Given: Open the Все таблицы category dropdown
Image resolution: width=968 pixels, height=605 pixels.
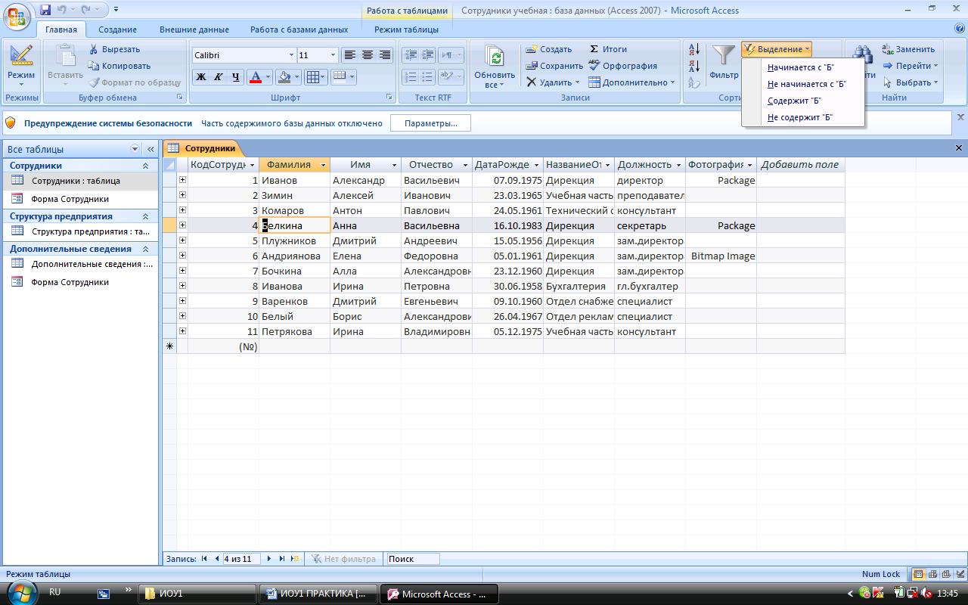Looking at the screenshot, I should click(135, 150).
